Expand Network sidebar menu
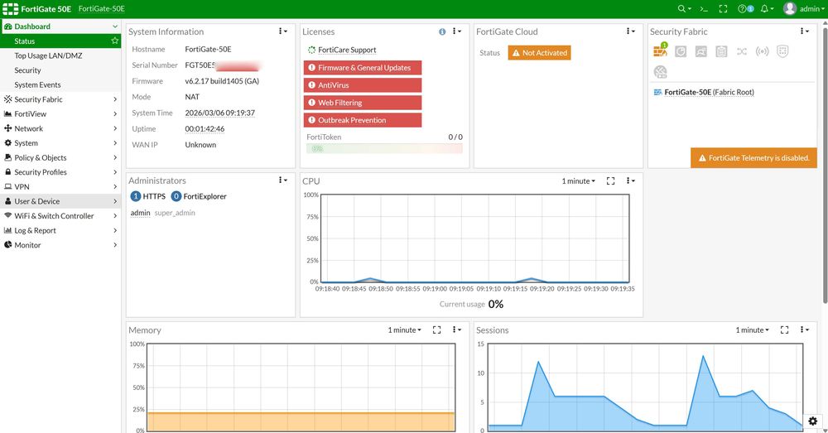 pyautogui.click(x=60, y=128)
